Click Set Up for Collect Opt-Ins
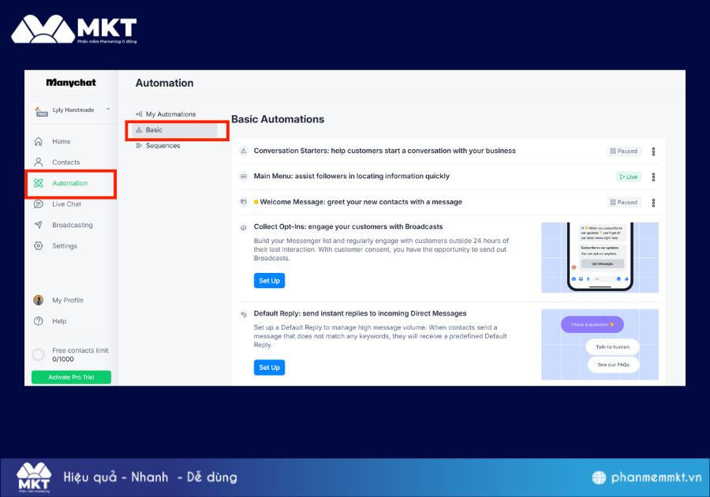 [x=269, y=280]
